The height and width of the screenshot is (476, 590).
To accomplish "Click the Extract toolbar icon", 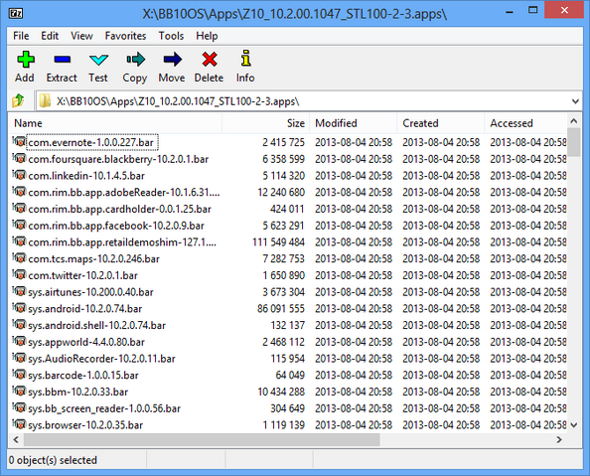I will (x=63, y=59).
